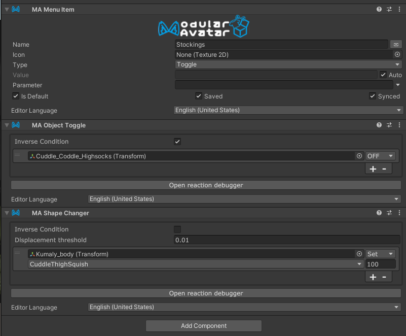Image resolution: width=406 pixels, height=336 pixels.
Task: Collapse the MA Menu Item component foldout
Action: coord(7,10)
